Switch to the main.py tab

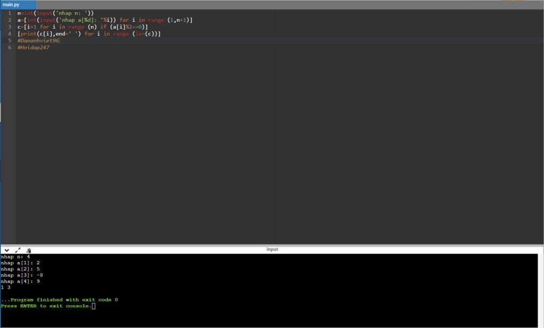[18, 4]
